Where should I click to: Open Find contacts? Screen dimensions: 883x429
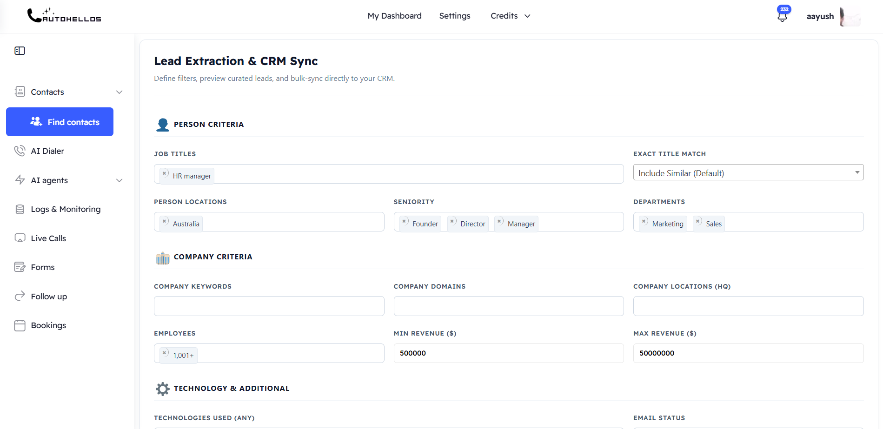[60, 122]
